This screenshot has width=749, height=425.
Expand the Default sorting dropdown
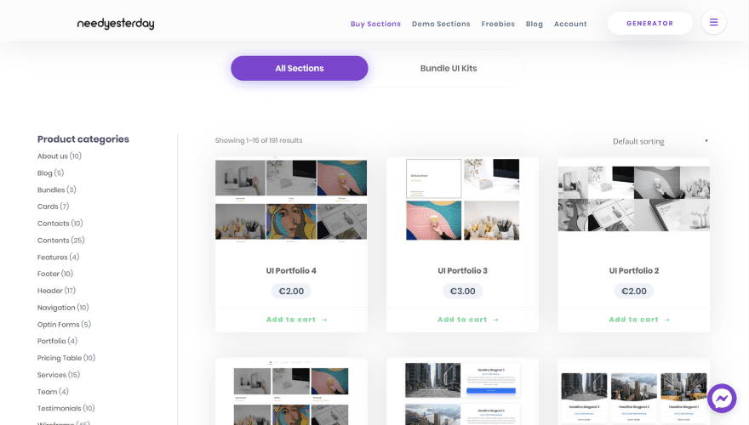pyautogui.click(x=660, y=141)
